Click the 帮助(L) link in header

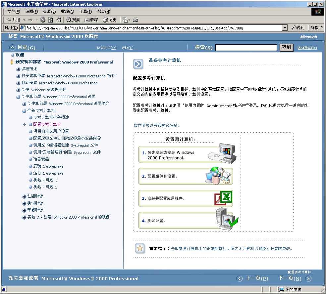point(128,48)
